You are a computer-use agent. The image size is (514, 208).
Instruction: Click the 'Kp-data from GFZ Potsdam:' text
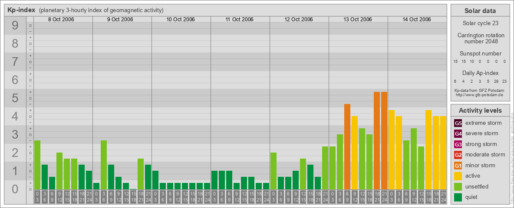coord(480,91)
